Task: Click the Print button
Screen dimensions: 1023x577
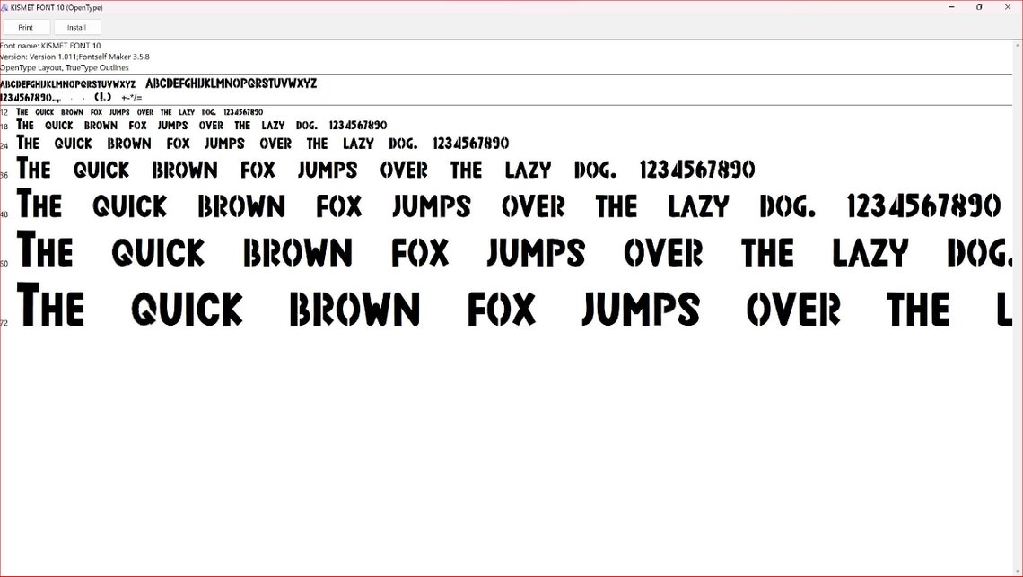Action: click(x=25, y=27)
